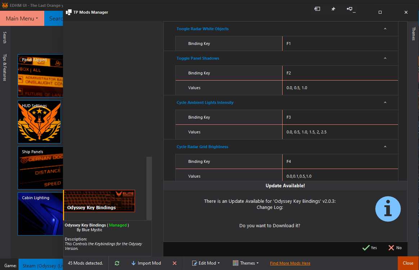Screen dimensions: 419x270
Task: Confirm the update download with Yes
Action: point(370,248)
